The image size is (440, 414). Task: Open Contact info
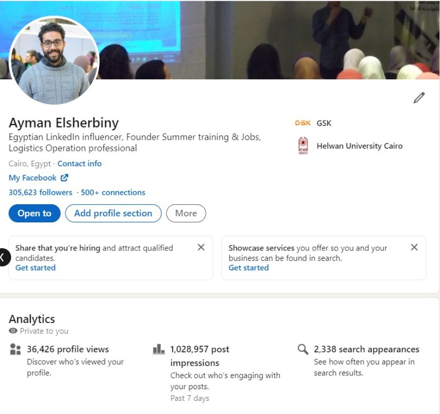point(79,164)
